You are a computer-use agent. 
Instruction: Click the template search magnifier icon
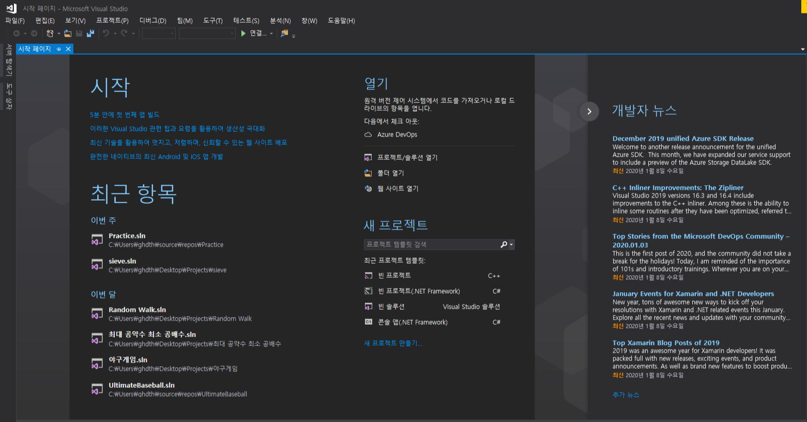(504, 245)
